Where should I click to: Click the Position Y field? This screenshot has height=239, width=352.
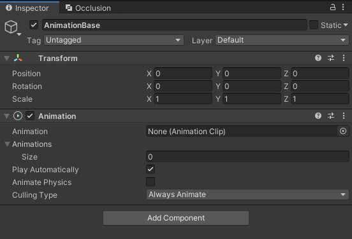point(252,73)
